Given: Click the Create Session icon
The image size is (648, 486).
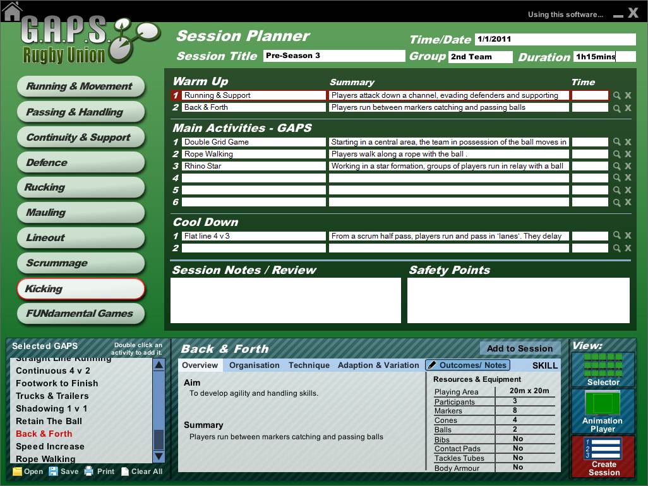Looking at the screenshot, I should click(x=603, y=456).
